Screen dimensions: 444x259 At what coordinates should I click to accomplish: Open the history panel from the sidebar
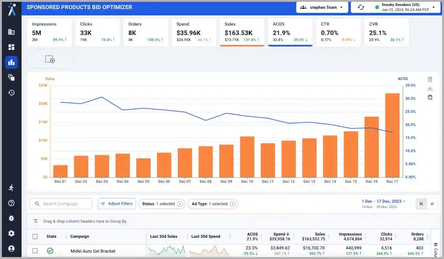[11, 93]
